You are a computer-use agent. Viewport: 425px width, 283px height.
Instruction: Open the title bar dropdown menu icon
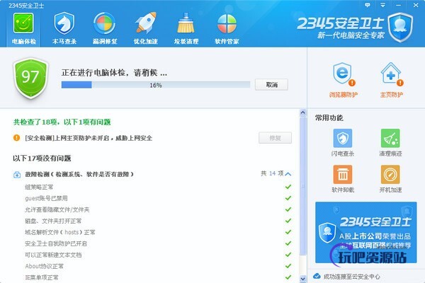click(x=382, y=5)
